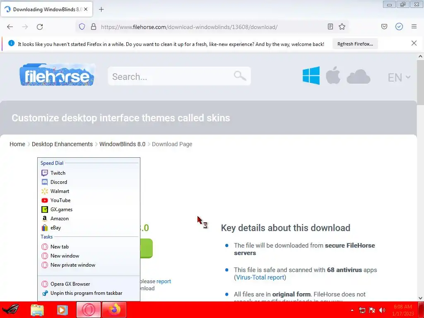Click the Opera GX taskbar button

[89, 310]
